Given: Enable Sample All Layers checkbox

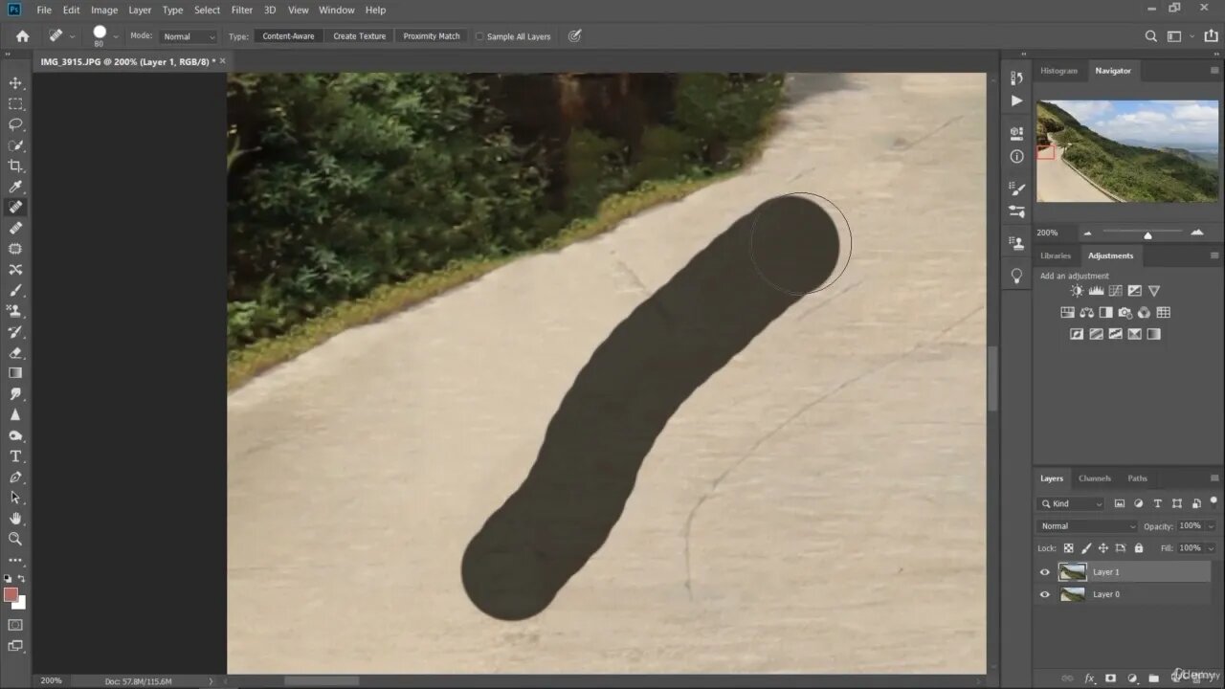Looking at the screenshot, I should pyautogui.click(x=480, y=36).
